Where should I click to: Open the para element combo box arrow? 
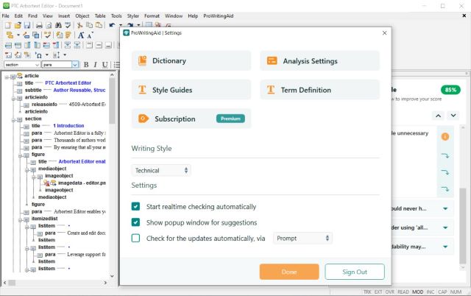75,65
